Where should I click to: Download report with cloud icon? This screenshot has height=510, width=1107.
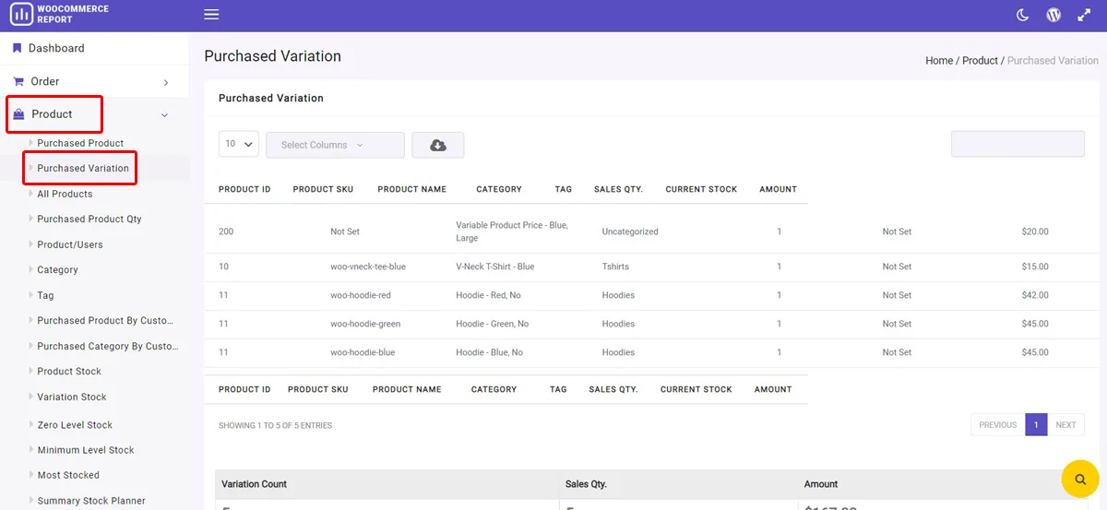tap(438, 145)
